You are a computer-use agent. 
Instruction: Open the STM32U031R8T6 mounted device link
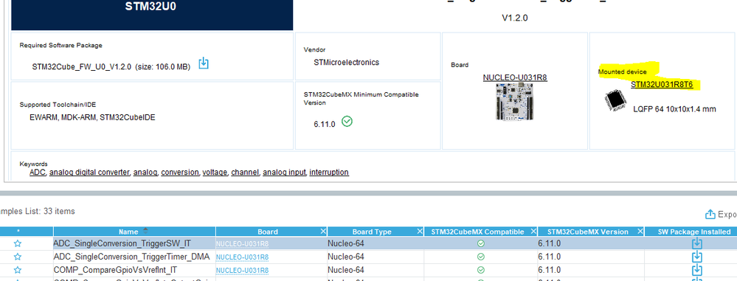[665, 85]
